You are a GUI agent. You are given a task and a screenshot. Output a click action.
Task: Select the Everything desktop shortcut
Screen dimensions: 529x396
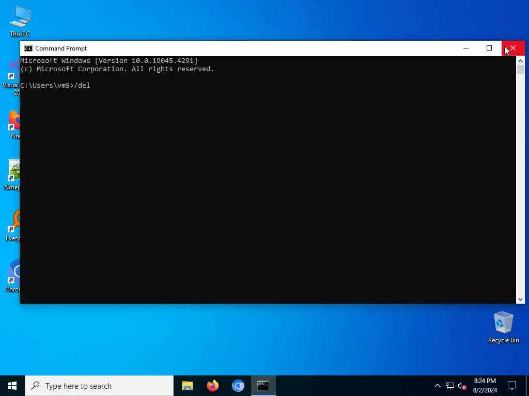[x=12, y=226]
